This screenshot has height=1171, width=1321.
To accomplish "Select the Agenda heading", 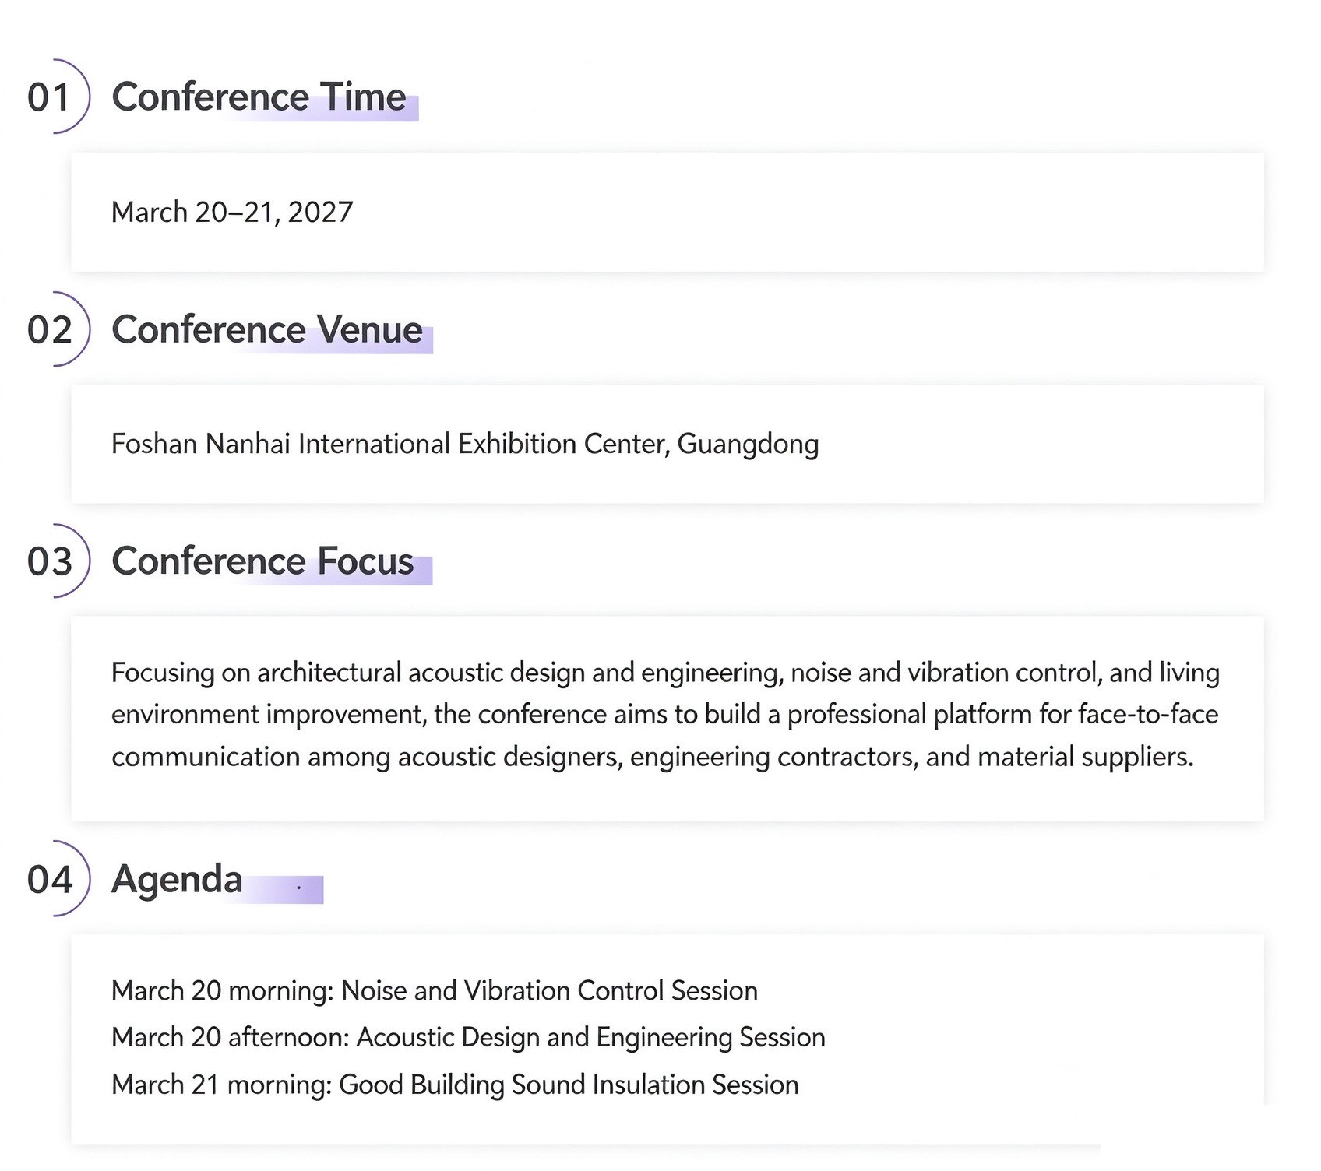I will [x=177, y=880].
